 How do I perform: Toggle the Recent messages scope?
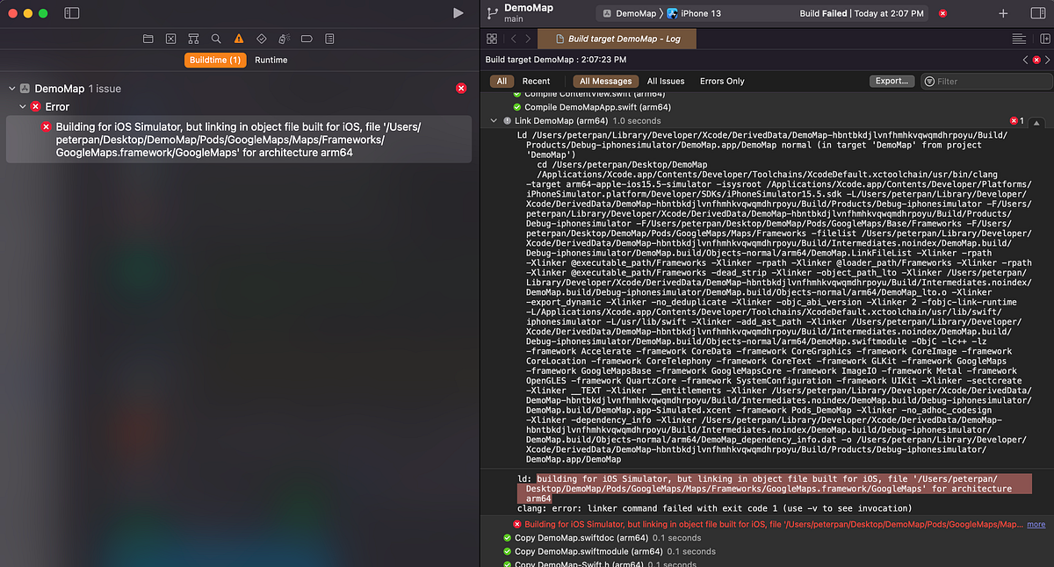click(537, 80)
